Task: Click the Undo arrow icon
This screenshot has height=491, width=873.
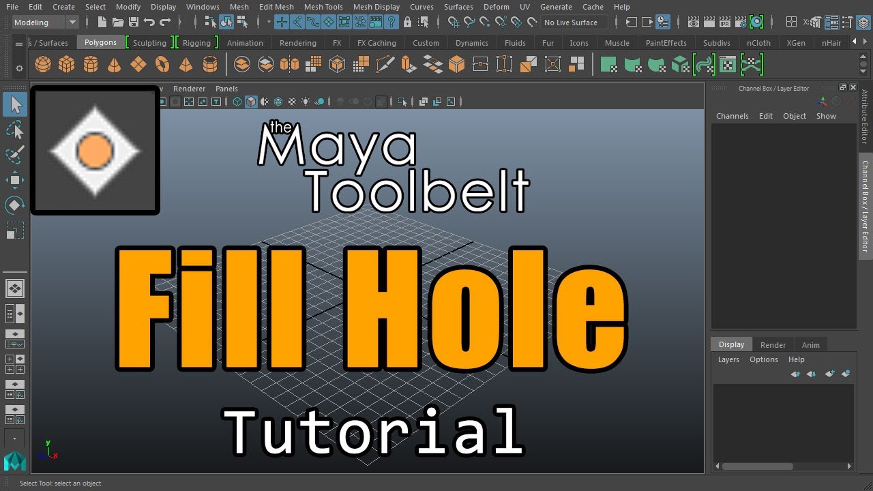Action: (x=149, y=23)
